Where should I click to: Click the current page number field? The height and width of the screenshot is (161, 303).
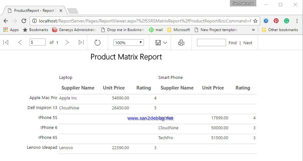[37, 42]
